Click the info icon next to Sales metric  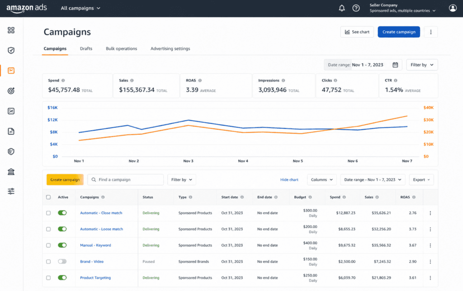(132, 80)
